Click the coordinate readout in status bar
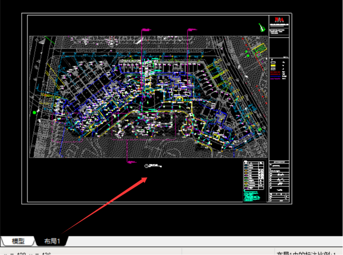Screen dimensions: 343x255 tap(29, 254)
